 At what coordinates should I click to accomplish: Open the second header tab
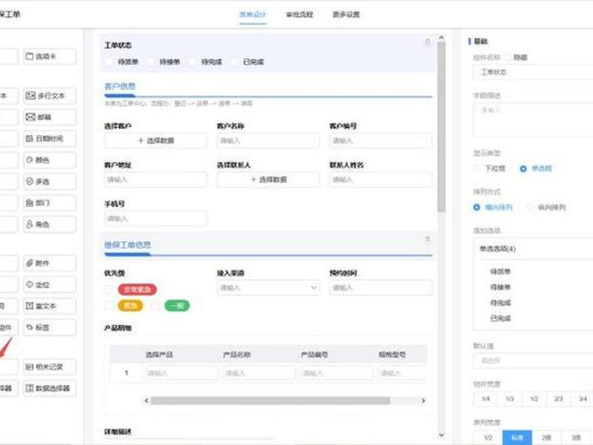[x=299, y=14]
